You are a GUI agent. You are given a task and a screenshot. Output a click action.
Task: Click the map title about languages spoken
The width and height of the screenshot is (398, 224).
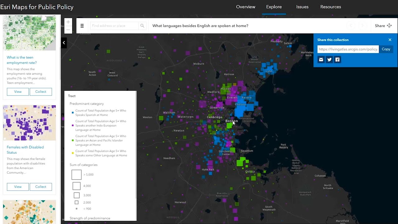[x=200, y=26]
